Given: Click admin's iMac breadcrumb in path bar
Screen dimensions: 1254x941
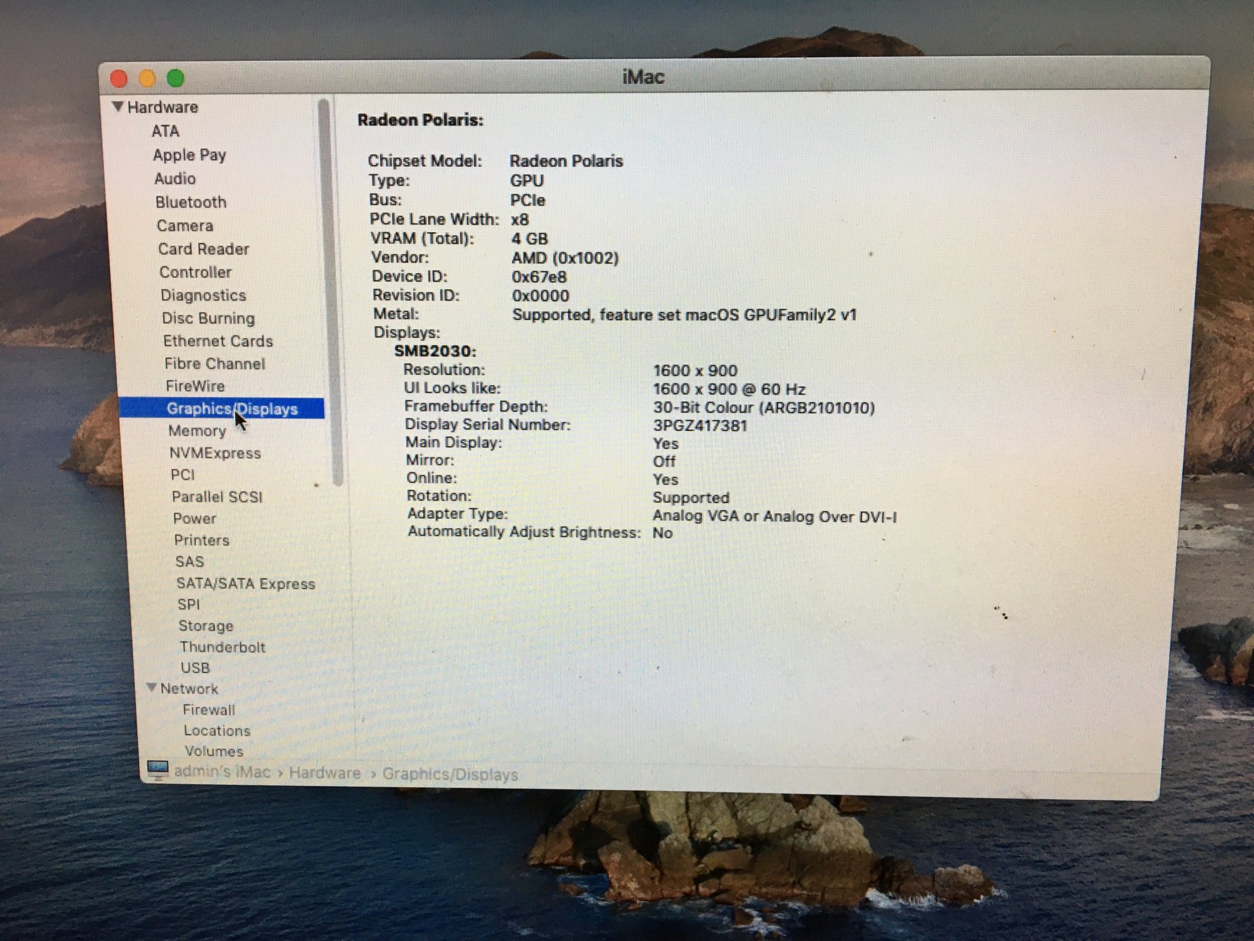Looking at the screenshot, I should [x=222, y=772].
